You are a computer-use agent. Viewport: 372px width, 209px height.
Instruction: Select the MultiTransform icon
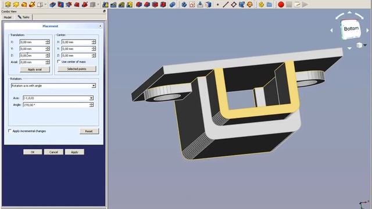click(x=130, y=4)
